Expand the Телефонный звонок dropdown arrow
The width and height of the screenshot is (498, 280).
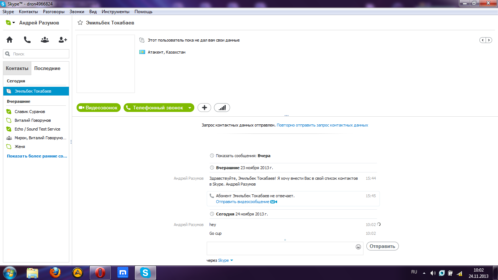click(190, 108)
